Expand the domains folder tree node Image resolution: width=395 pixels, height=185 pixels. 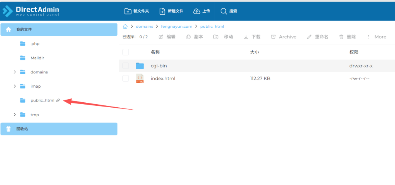pyautogui.click(x=15, y=72)
